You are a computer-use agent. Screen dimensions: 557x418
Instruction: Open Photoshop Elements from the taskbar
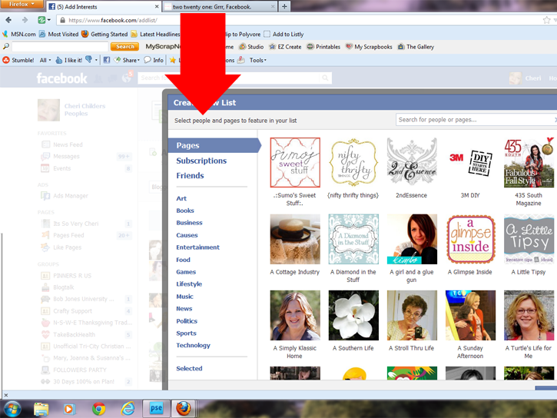[x=157, y=408]
